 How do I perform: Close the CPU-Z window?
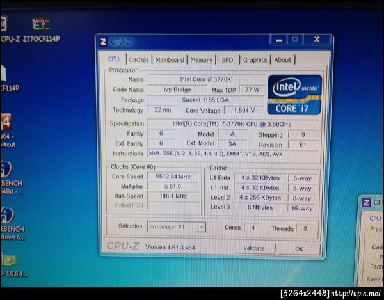tap(317, 40)
